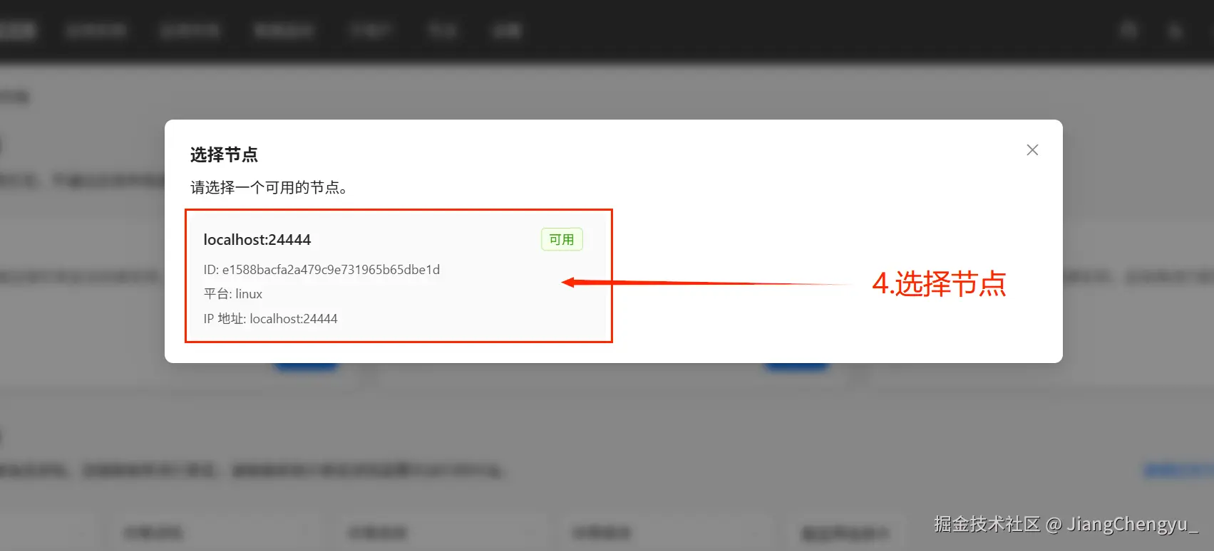Viewport: 1214px width, 551px height.
Task: Open the first blurred navigation item in top bar
Action: 17,31
